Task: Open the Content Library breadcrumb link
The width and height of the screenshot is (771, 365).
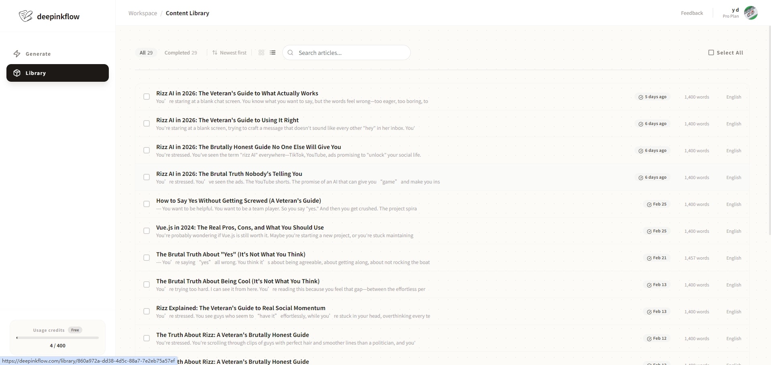Action: (187, 13)
